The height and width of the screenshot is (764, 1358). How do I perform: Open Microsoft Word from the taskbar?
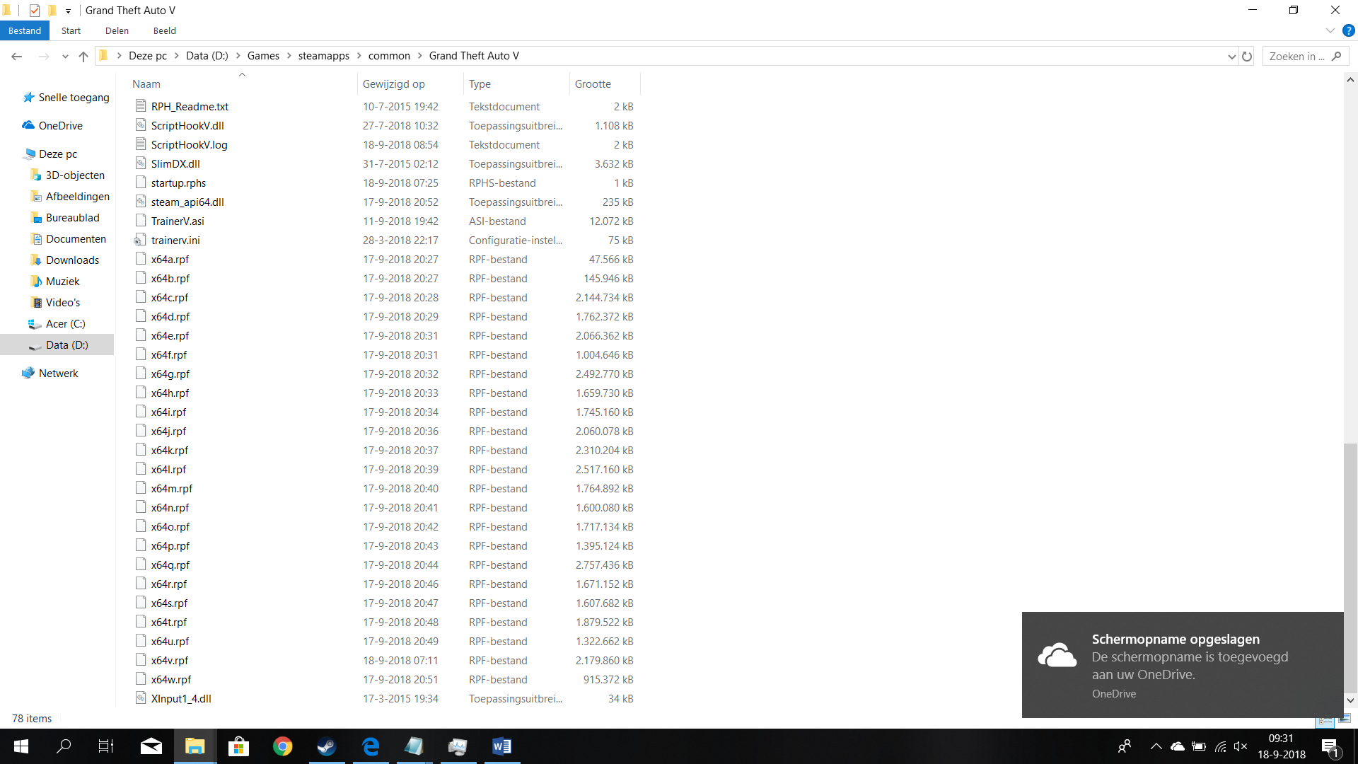click(x=501, y=746)
